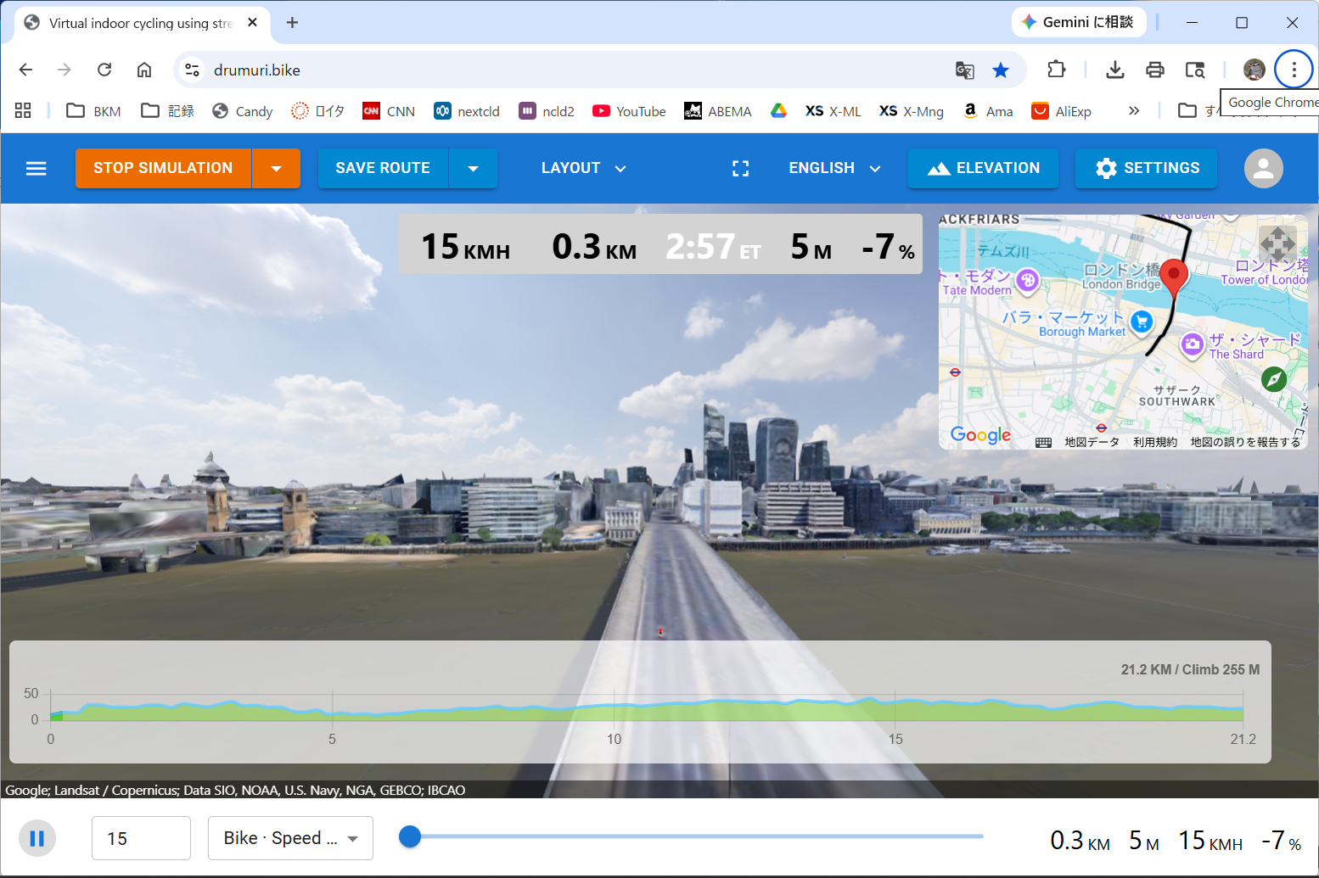The width and height of the screenshot is (1319, 878).
Task: Click the Stop Simulation button
Action: [163, 168]
